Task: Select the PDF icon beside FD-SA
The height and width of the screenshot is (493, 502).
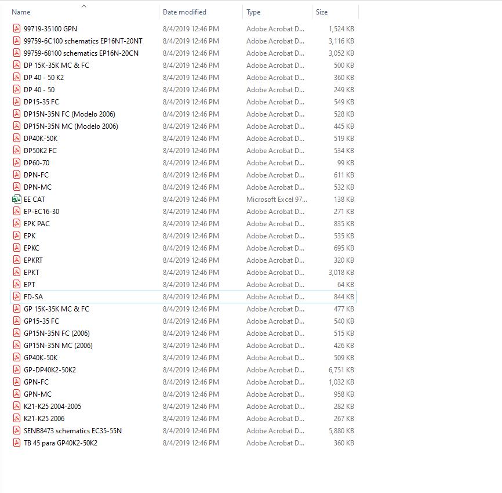Action: (17, 296)
